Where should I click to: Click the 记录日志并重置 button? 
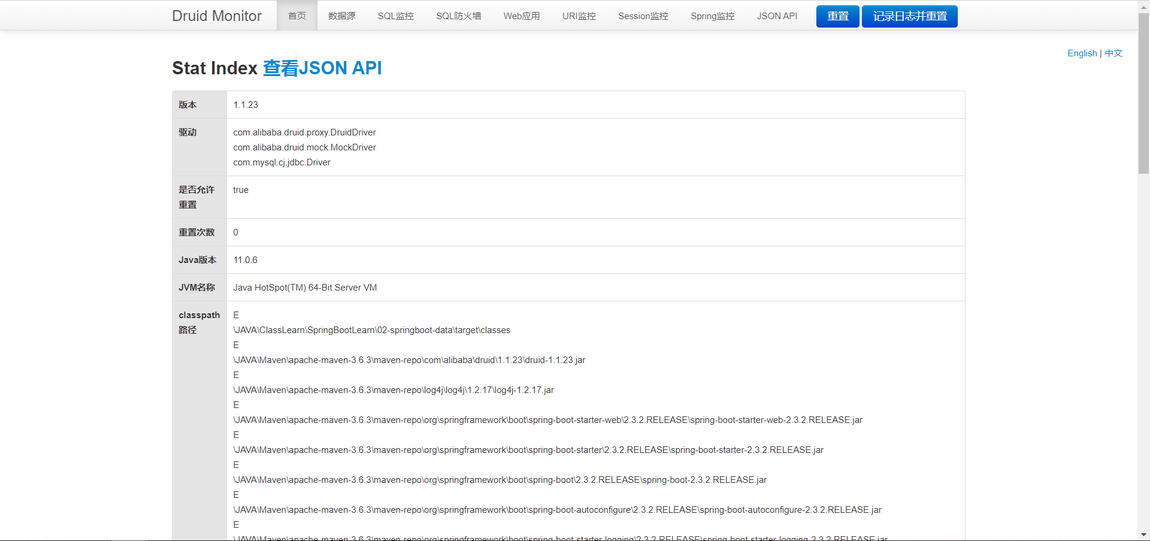910,16
